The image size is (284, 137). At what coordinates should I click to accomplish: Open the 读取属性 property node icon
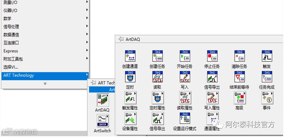click(185, 97)
